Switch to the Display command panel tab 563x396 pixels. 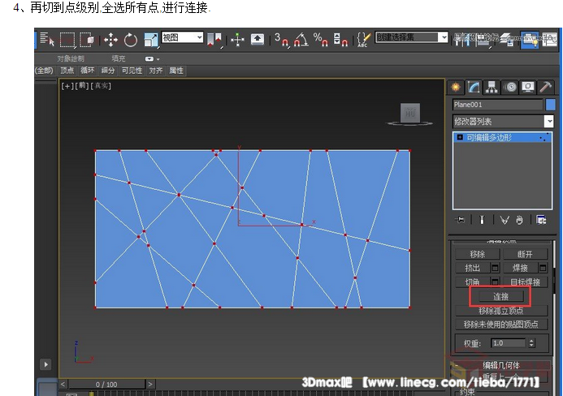[528, 87]
